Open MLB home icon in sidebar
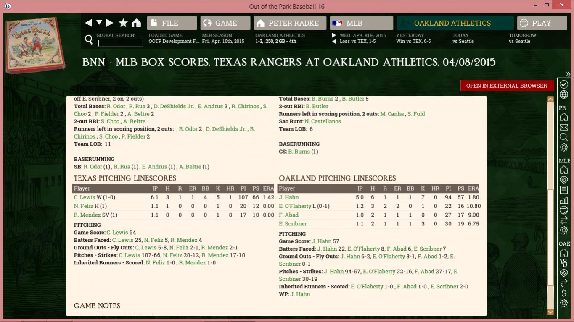The width and height of the screenshot is (574, 322). pos(564,170)
